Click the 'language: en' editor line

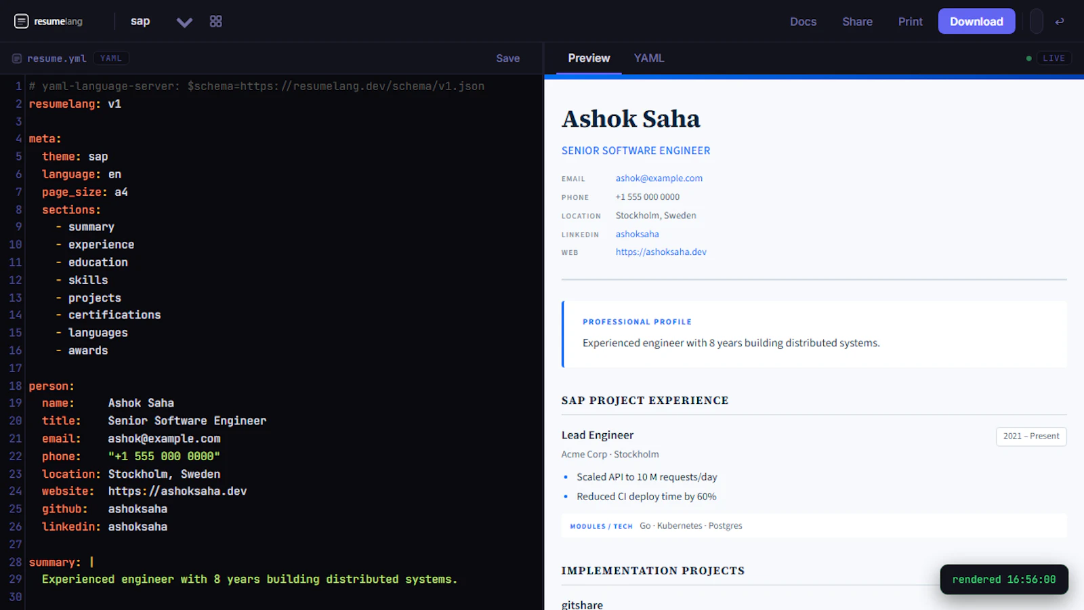81,174
